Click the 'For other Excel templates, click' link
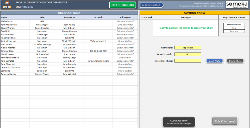 tap(208, 3)
